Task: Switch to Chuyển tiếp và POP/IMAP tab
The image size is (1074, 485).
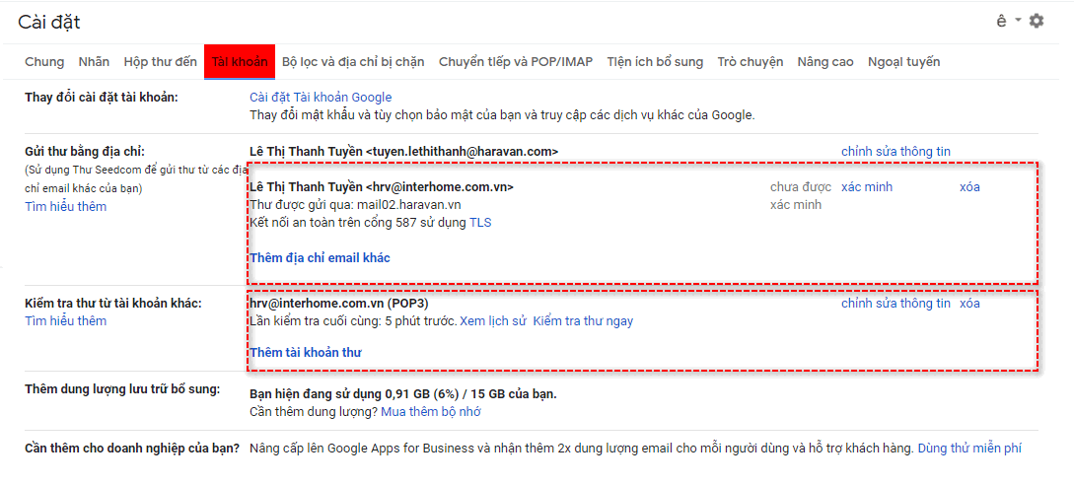Action: point(516,61)
